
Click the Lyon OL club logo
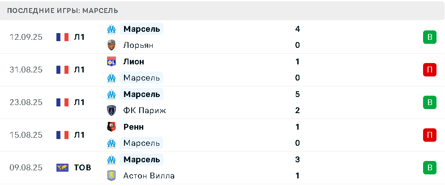pyautogui.click(x=111, y=62)
